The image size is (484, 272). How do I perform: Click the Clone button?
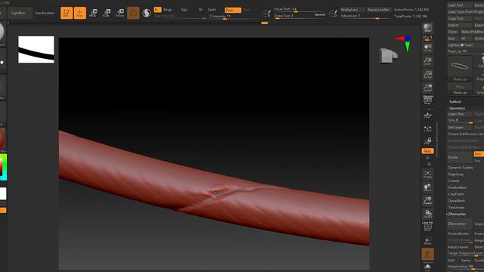pyautogui.click(x=452, y=32)
